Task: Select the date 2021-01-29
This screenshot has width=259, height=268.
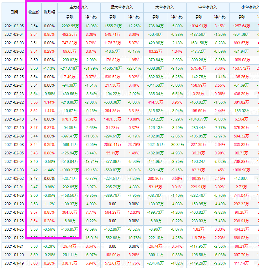Action: (x=14, y=196)
